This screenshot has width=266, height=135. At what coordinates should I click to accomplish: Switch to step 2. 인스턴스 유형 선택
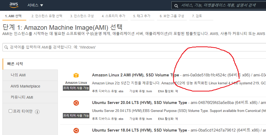(47, 16)
